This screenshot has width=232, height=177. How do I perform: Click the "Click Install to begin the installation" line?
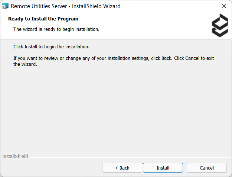(x=52, y=47)
